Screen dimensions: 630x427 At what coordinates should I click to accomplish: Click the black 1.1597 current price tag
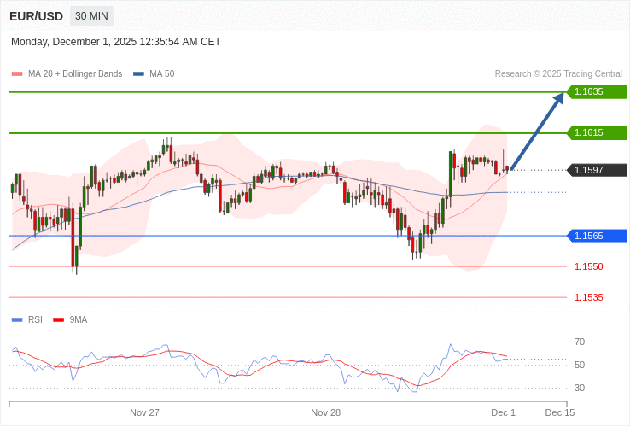597,170
